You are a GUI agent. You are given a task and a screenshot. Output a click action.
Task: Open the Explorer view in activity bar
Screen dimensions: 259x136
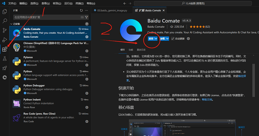[5, 11]
